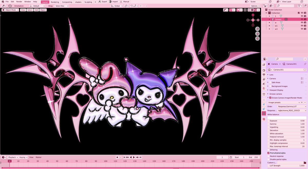This screenshot has width=308, height=169.
Task: Toggle proportional editing icon
Action: [x=141, y=6]
